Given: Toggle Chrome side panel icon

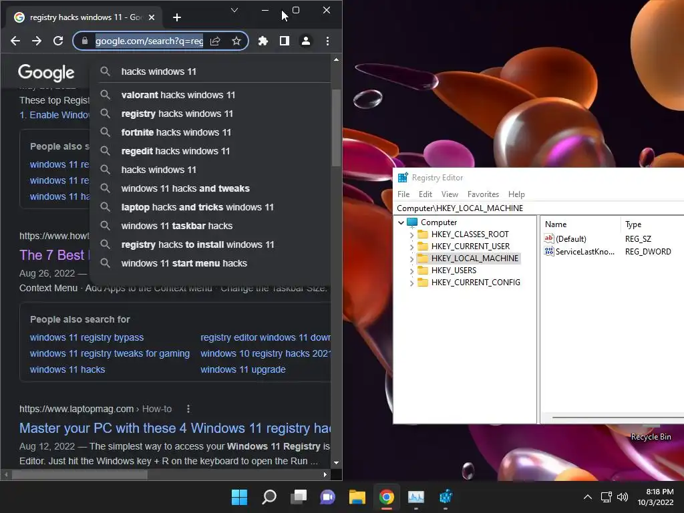Looking at the screenshot, I should tap(285, 41).
